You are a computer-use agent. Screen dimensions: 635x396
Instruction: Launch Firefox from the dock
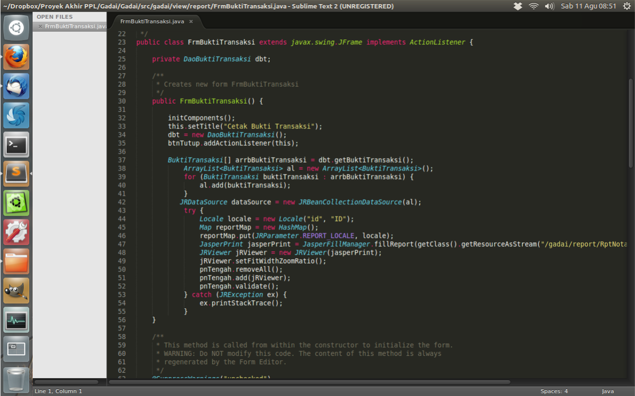click(16, 57)
